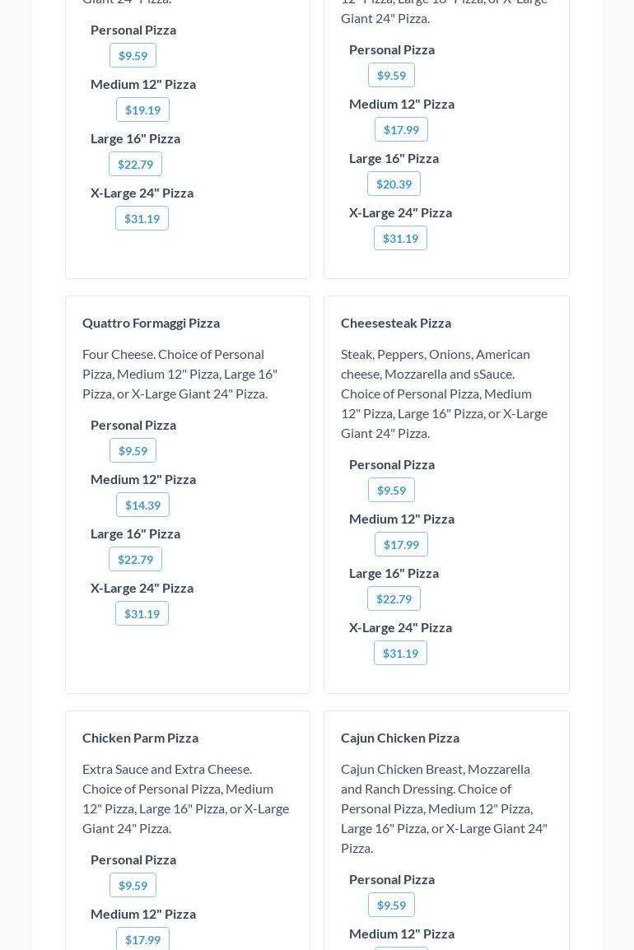Click the Cajun Chicken Pizza heading
Image resolution: width=634 pixels, height=950 pixels.
[400, 738]
